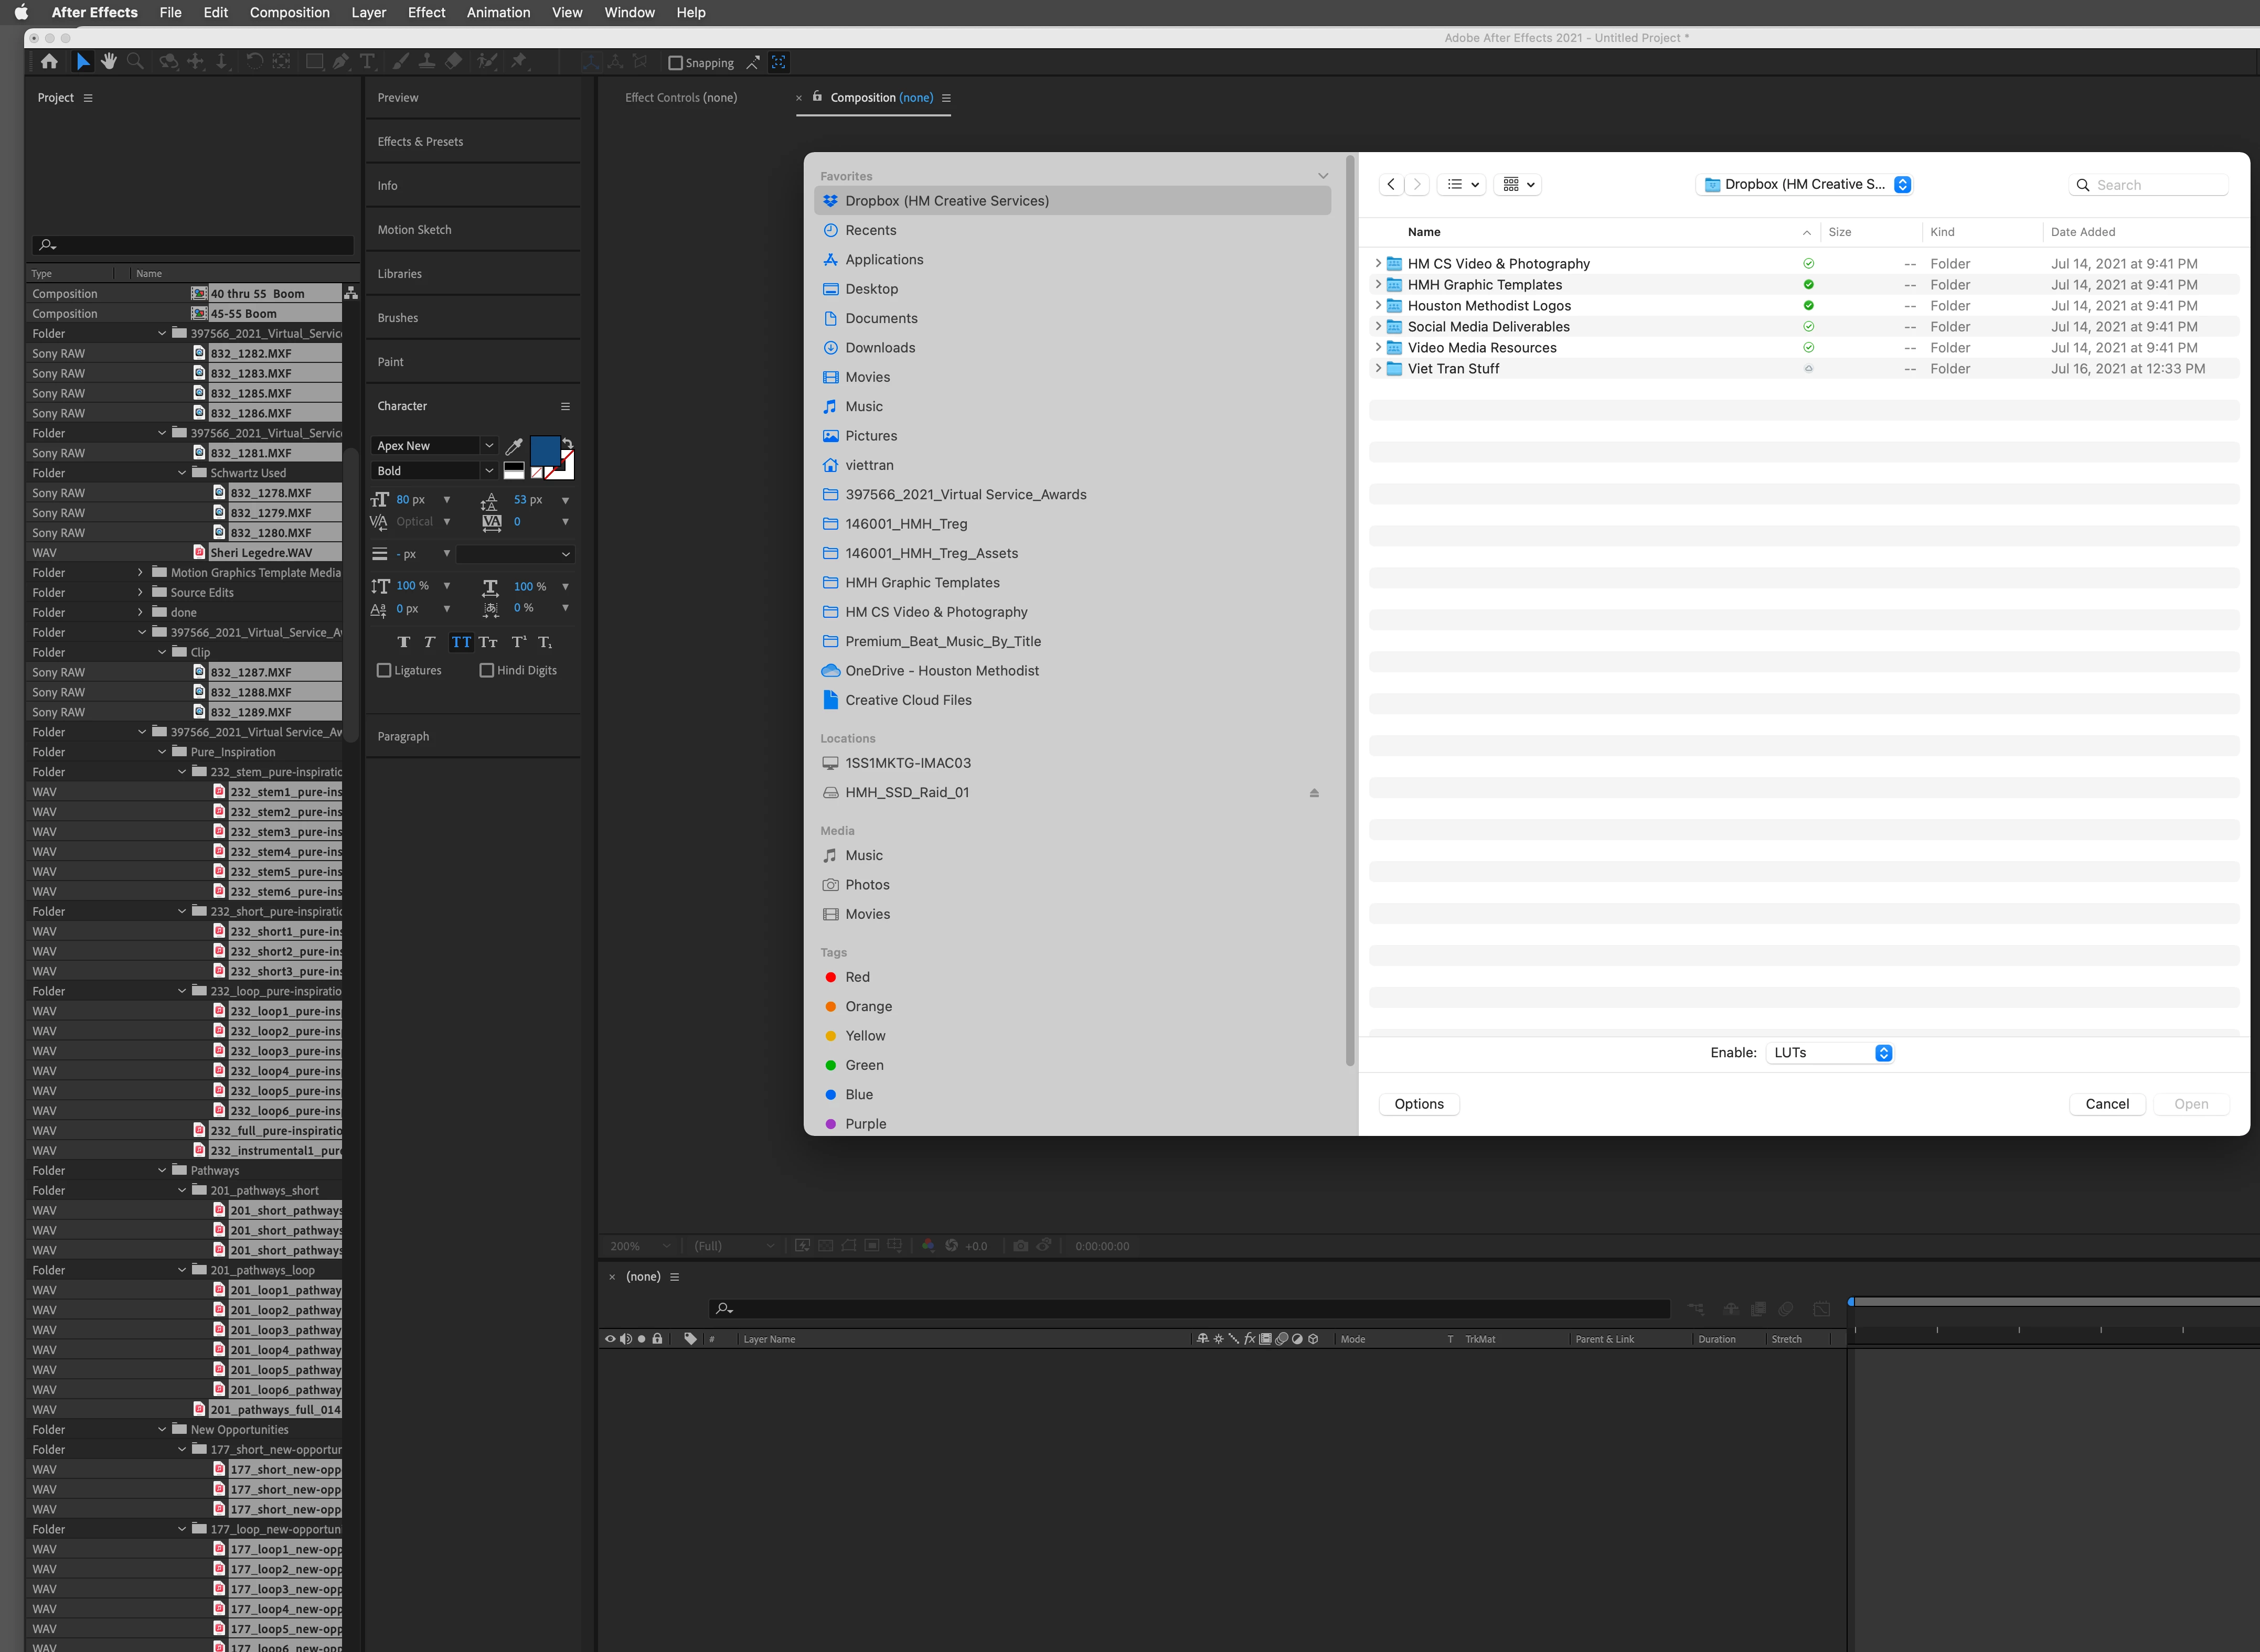
Task: Open the Apex New font family dropdown
Action: [x=489, y=446]
